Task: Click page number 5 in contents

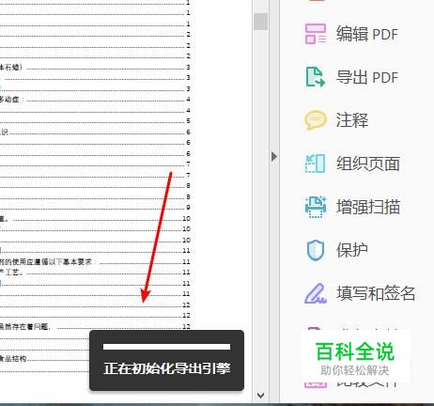Action: coord(188,120)
